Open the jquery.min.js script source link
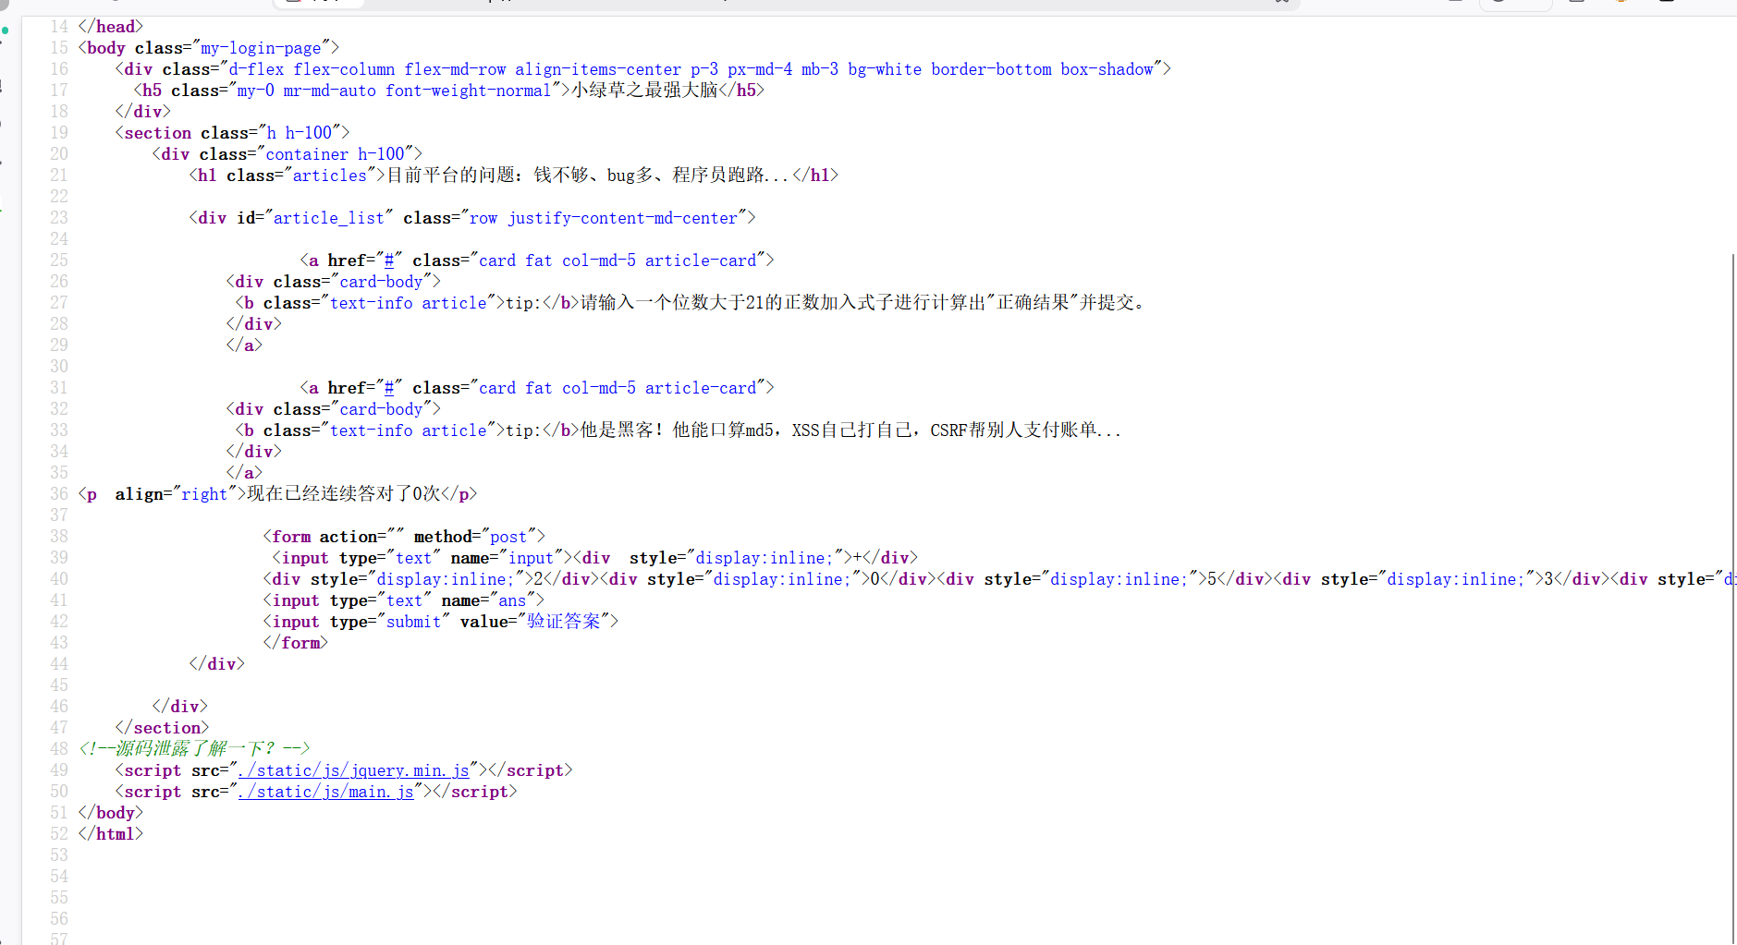This screenshot has width=1737, height=945. click(x=354, y=769)
